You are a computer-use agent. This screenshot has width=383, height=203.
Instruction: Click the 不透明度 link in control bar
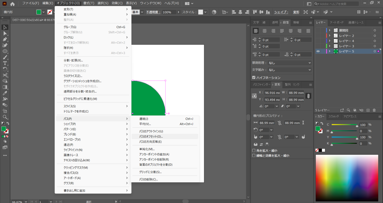153,12
